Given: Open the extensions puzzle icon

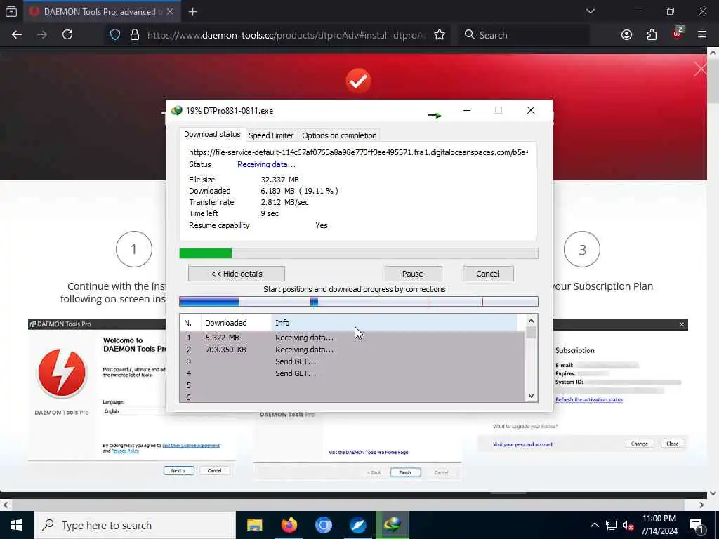Looking at the screenshot, I should 652,35.
